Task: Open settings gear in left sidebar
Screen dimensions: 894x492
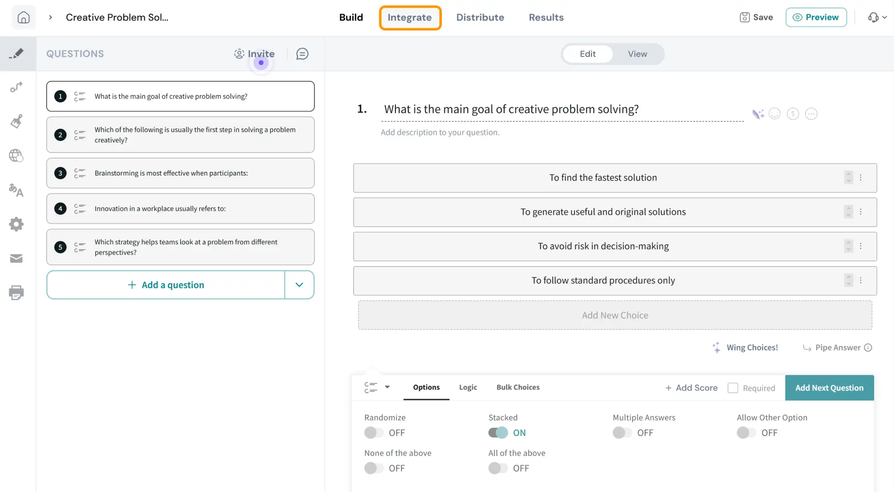Action: pyautogui.click(x=16, y=225)
